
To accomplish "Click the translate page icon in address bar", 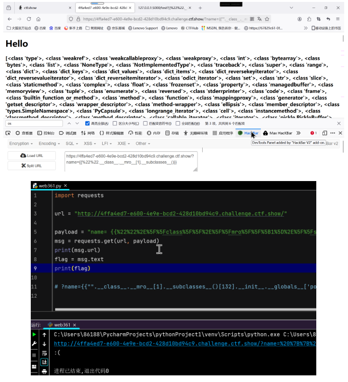I will click(259, 19).
